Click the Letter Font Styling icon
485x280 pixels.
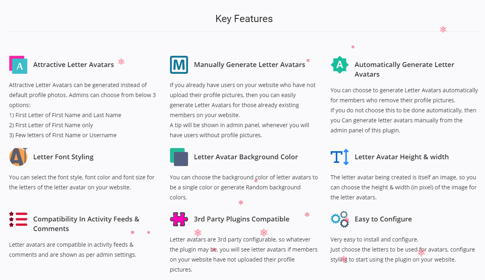(x=18, y=157)
